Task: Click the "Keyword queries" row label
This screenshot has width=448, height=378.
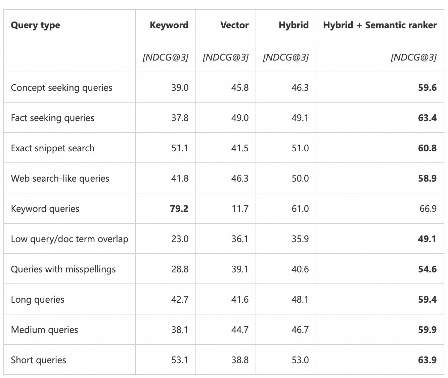Action: coord(45,209)
